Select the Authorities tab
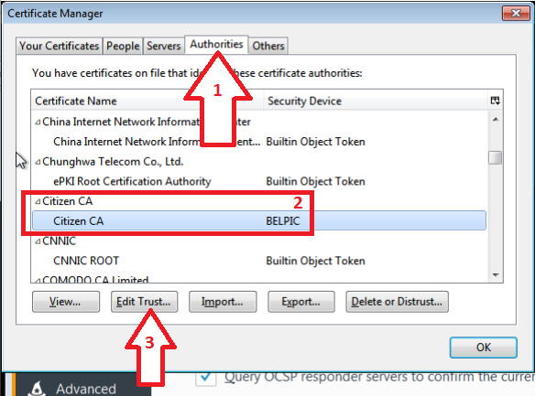Image resolution: width=535 pixels, height=396 pixels. pos(216,44)
